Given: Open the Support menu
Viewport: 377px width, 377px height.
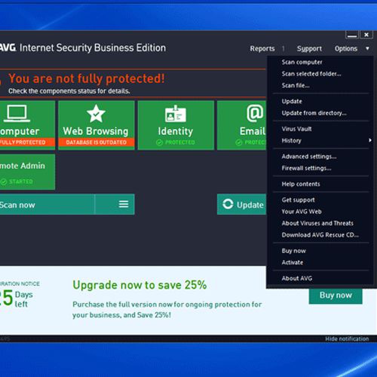Looking at the screenshot, I should pyautogui.click(x=309, y=49).
